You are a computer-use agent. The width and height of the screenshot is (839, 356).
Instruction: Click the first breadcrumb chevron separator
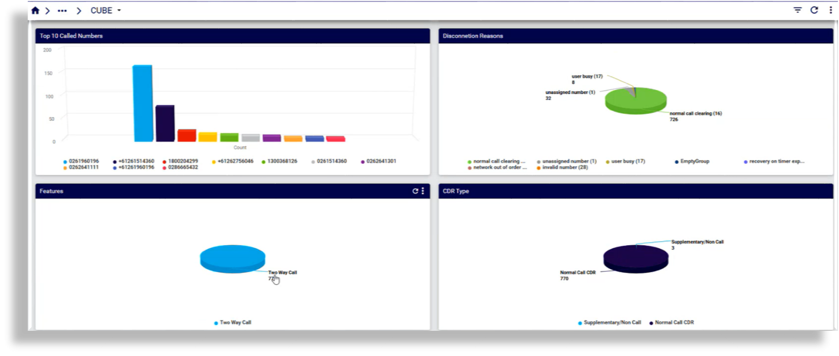[x=47, y=10]
